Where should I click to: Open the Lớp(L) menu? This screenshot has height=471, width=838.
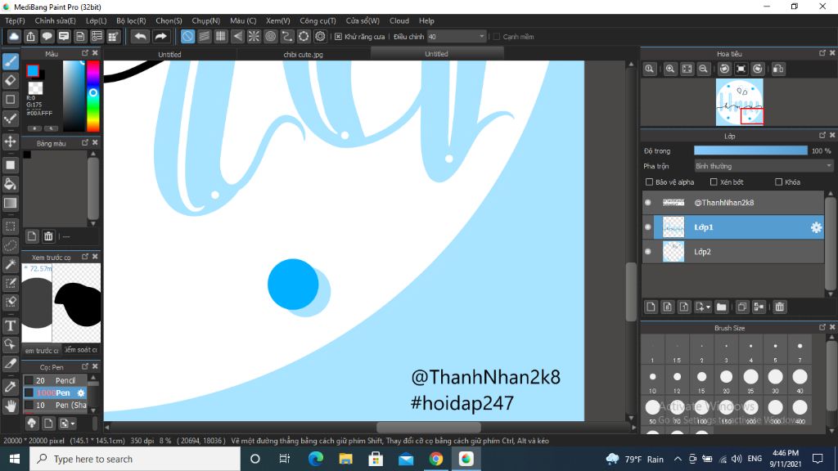coord(97,20)
